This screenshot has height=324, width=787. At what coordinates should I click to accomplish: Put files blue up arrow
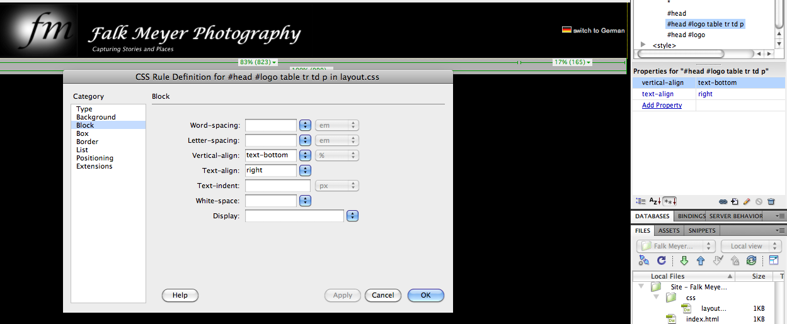click(701, 260)
